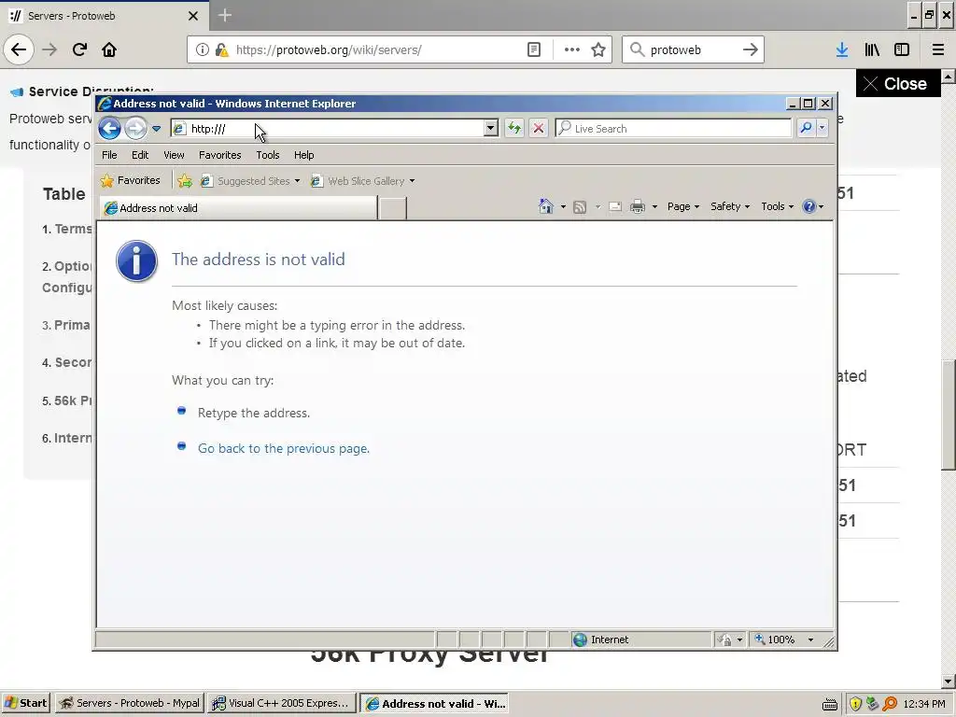
Task: Click the Home icon in IE command bar
Action: click(545, 206)
